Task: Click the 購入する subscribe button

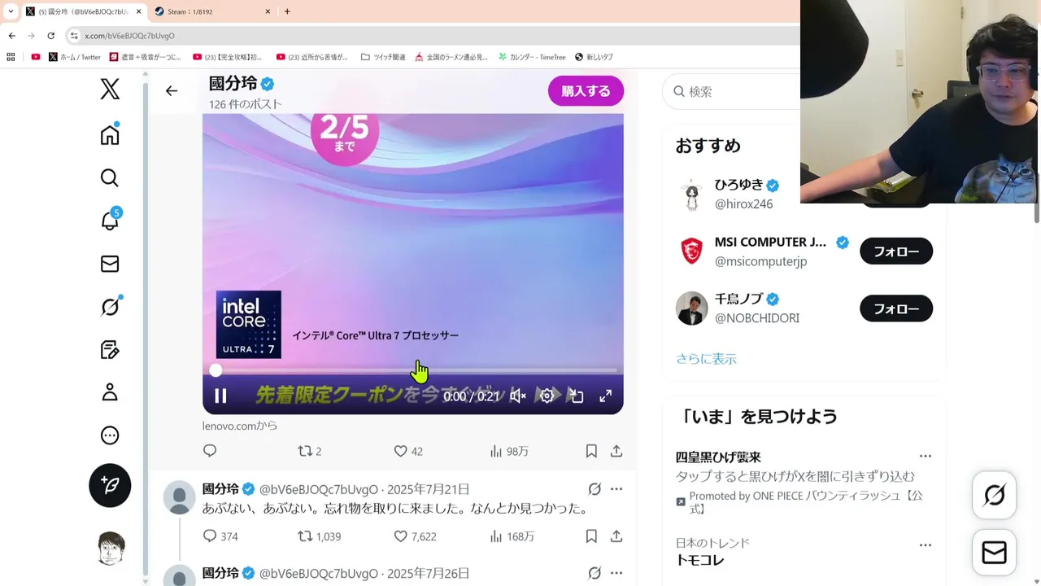Action: (x=586, y=91)
